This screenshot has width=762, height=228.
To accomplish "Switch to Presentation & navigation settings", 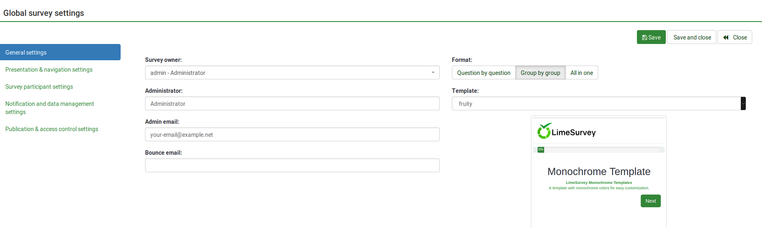I will (x=49, y=70).
